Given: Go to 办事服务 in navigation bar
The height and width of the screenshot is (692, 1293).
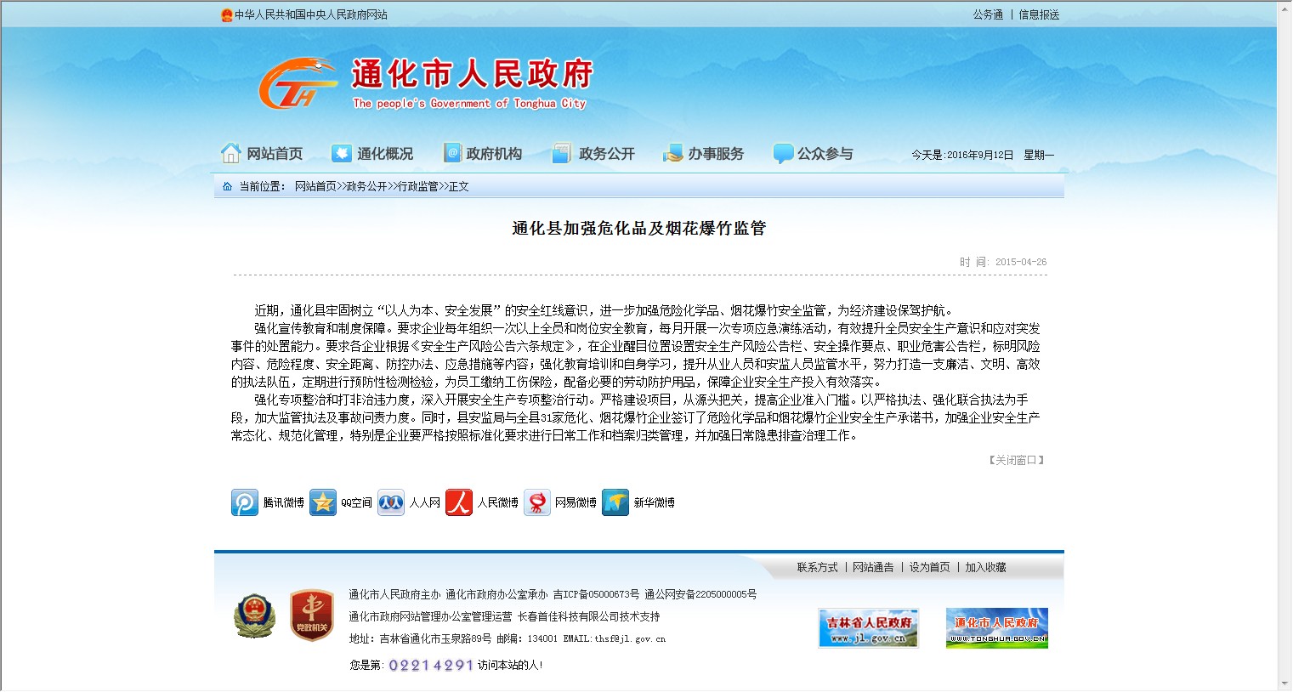Looking at the screenshot, I should click(x=704, y=154).
